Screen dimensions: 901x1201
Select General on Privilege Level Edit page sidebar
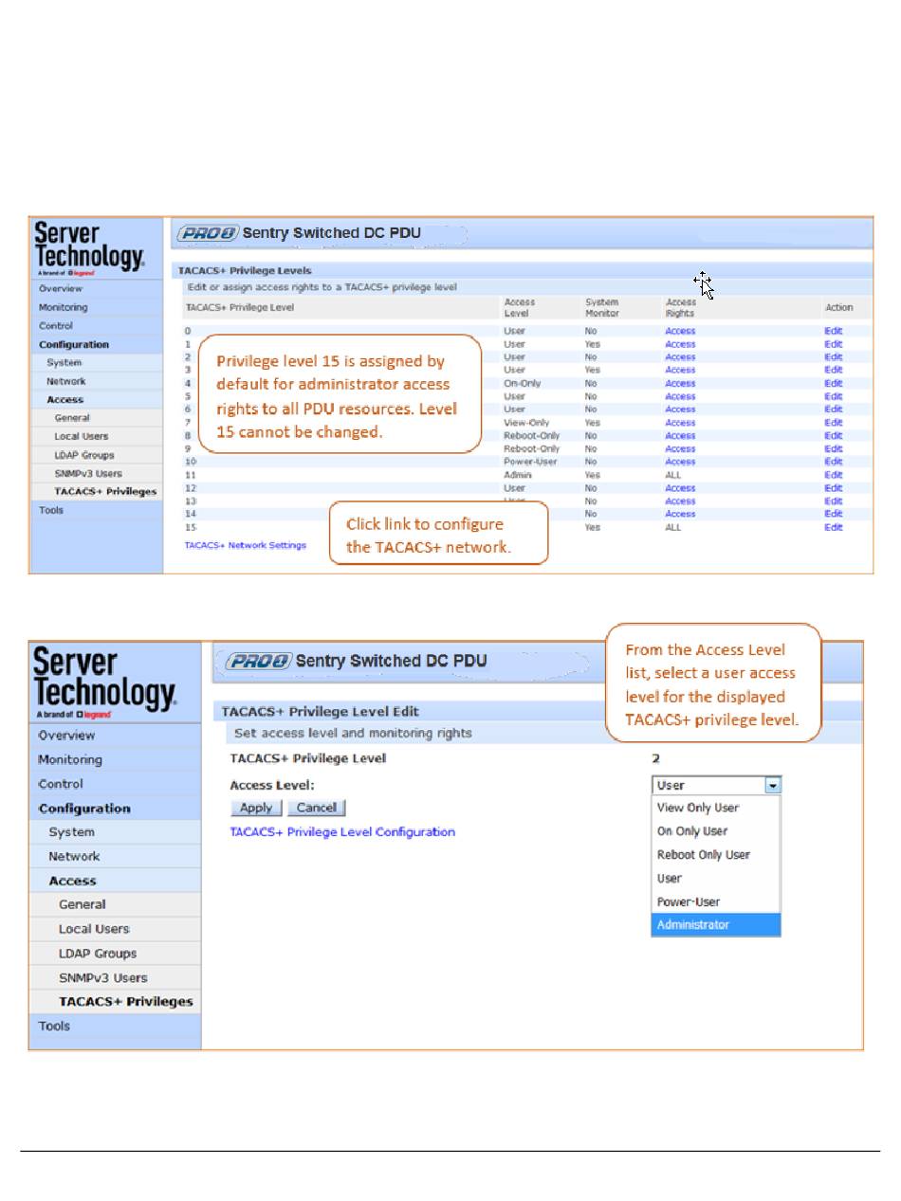pyautogui.click(x=83, y=904)
